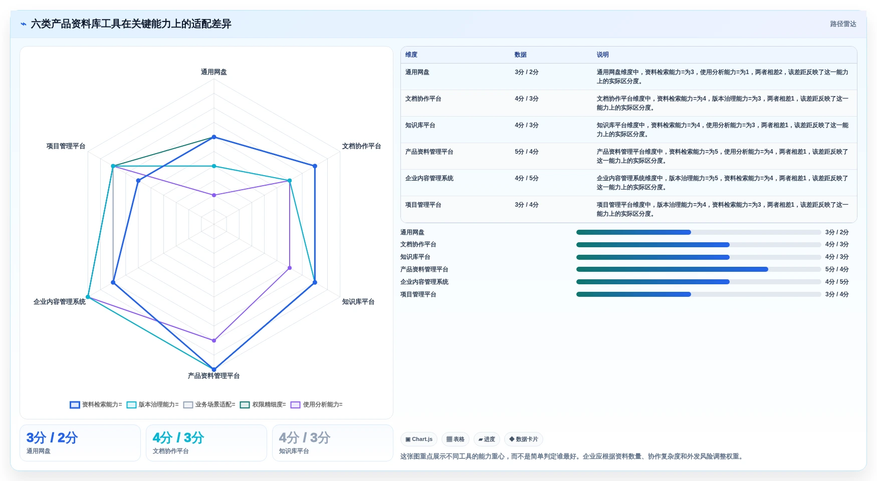Click the 维度 column header
Screen dimensions: 877x481
click(411, 55)
